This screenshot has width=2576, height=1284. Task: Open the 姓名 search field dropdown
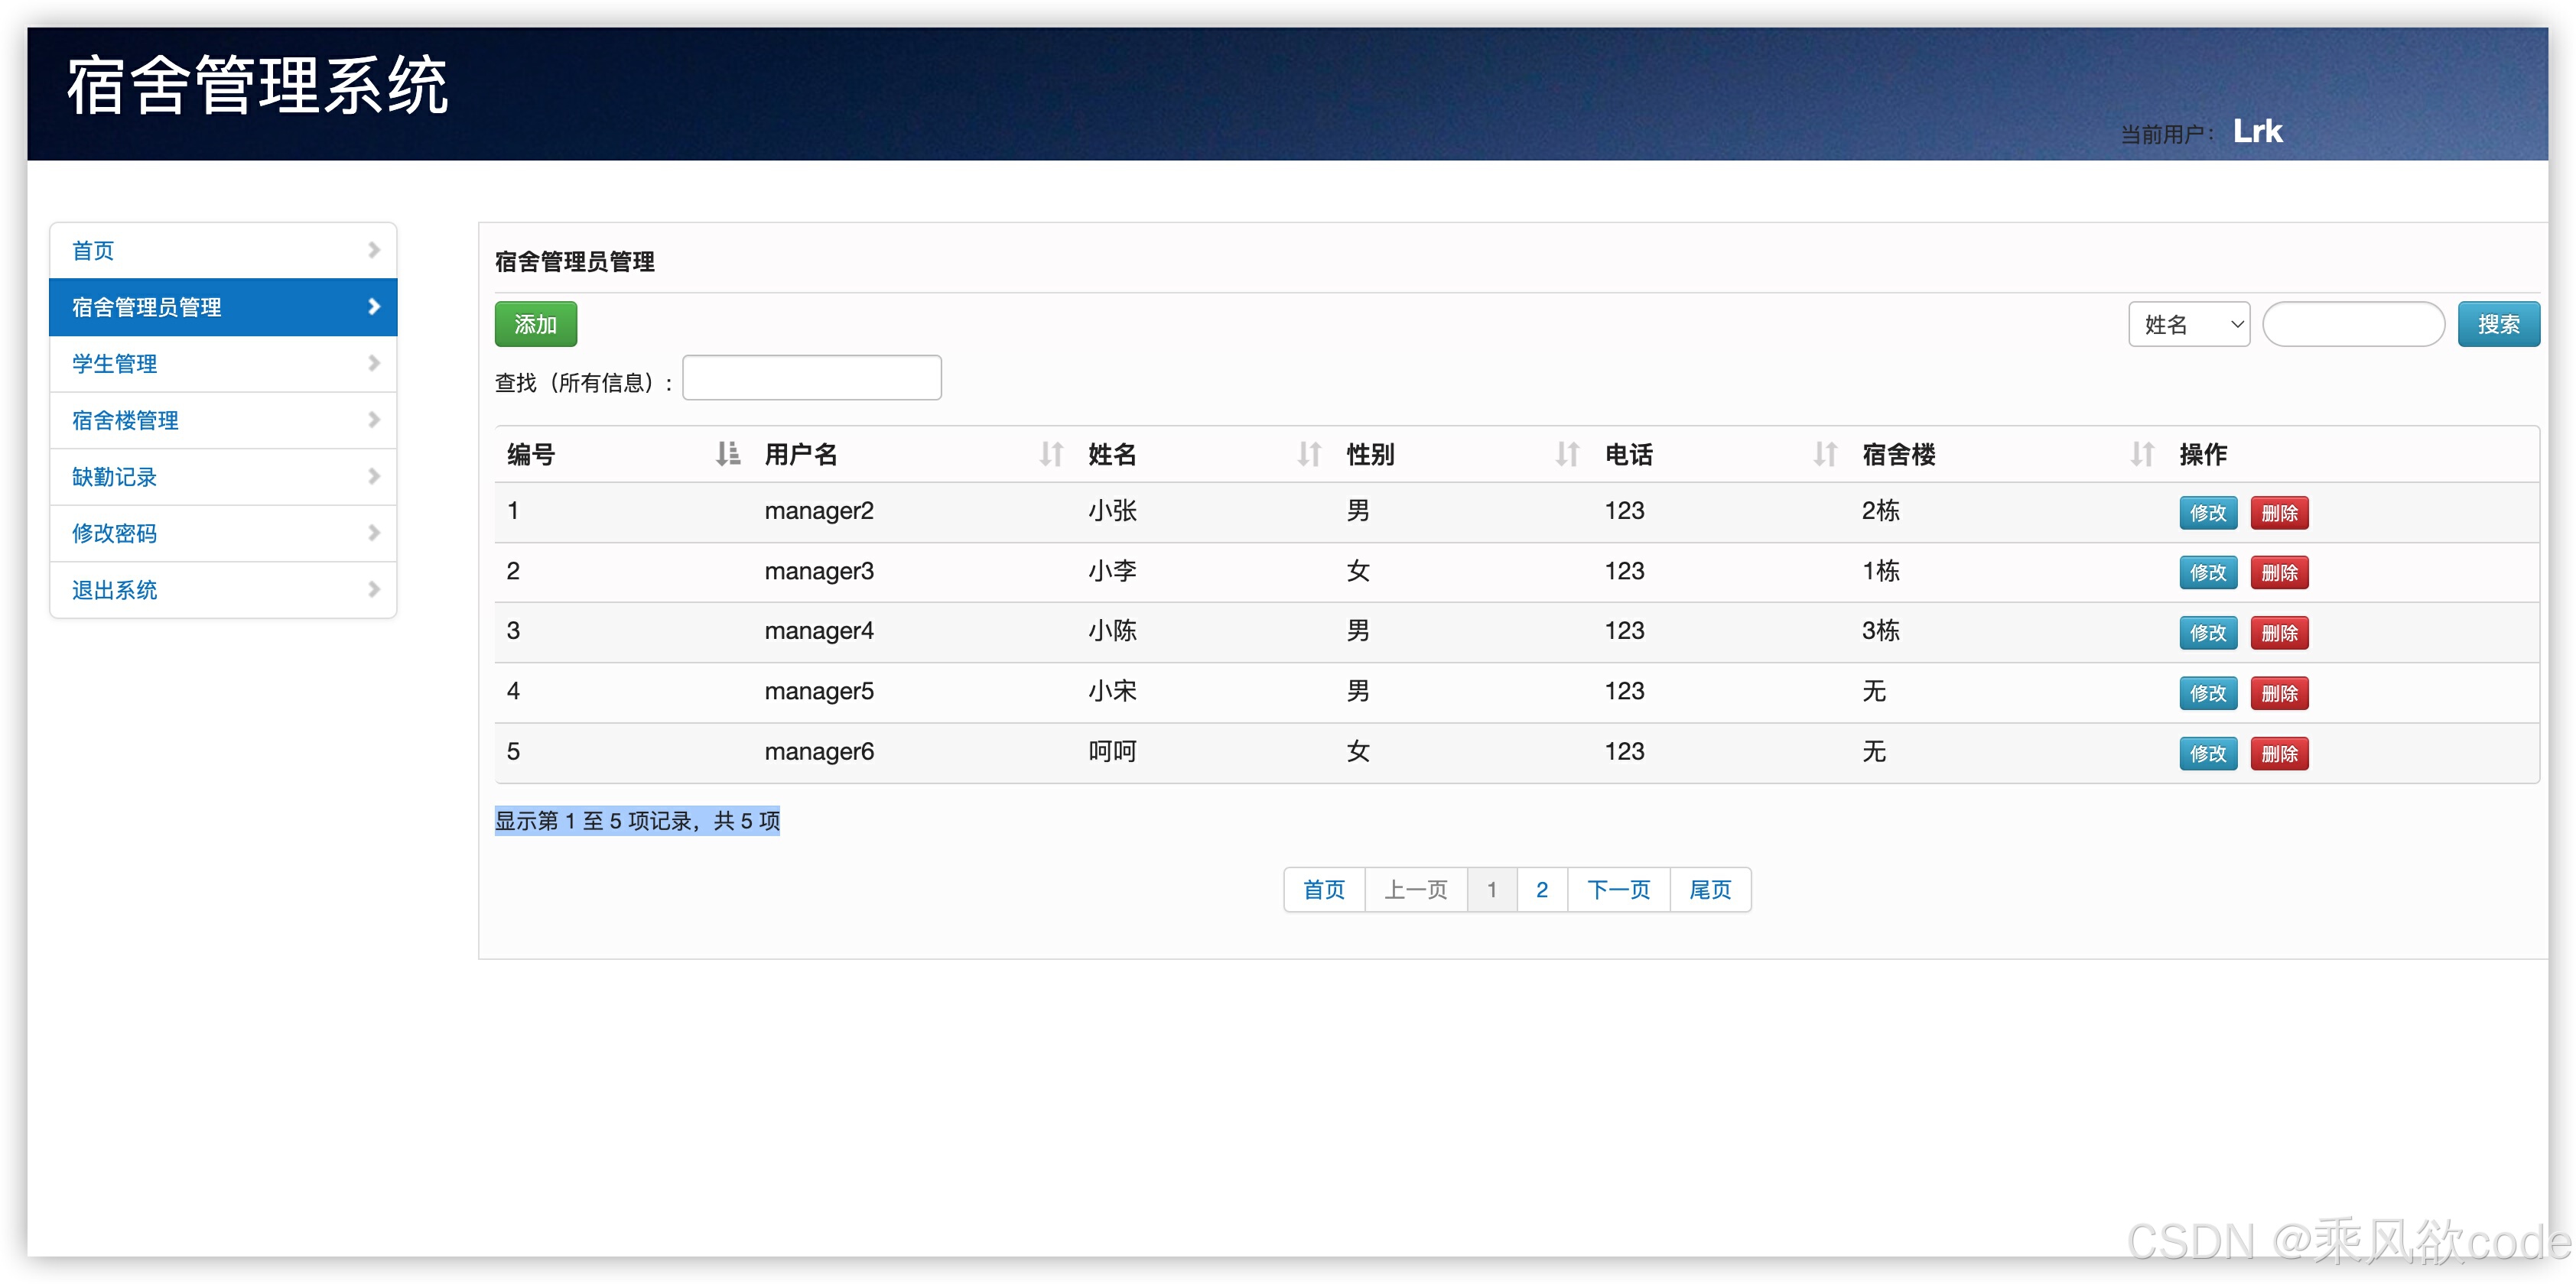click(2188, 325)
